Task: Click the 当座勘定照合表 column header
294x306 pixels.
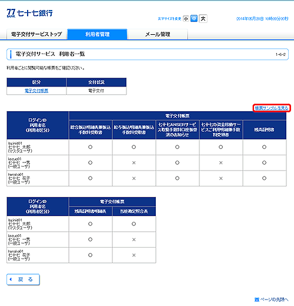Action: pos(134,211)
